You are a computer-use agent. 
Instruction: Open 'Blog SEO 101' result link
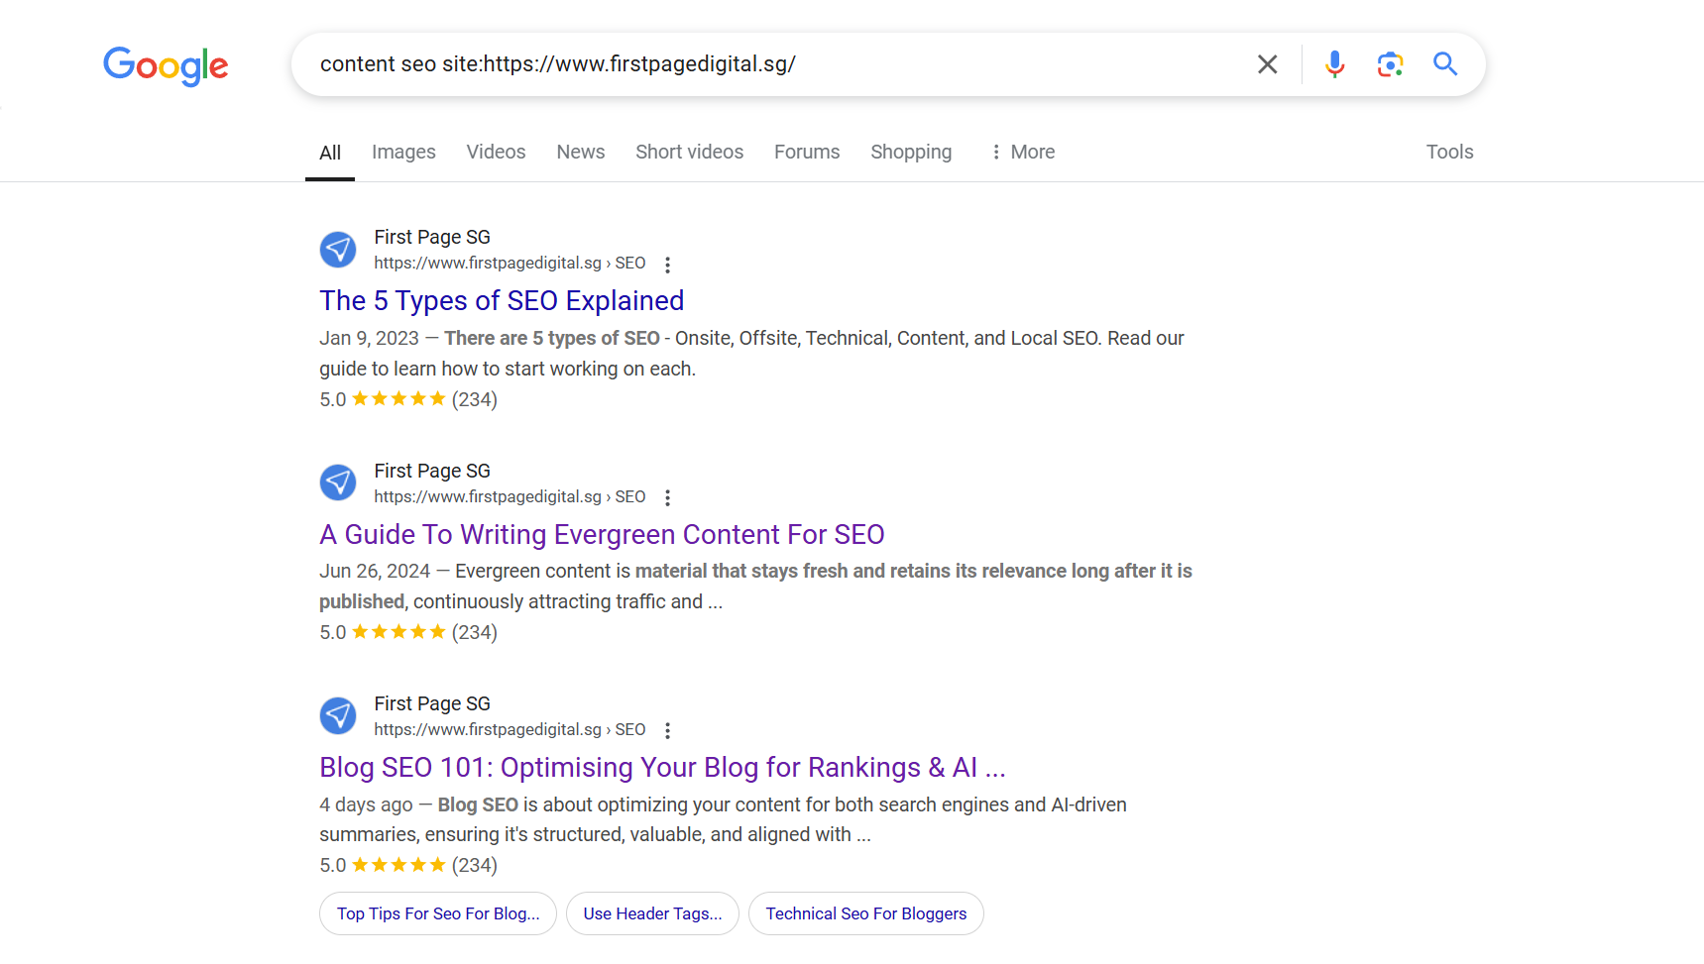(662, 767)
